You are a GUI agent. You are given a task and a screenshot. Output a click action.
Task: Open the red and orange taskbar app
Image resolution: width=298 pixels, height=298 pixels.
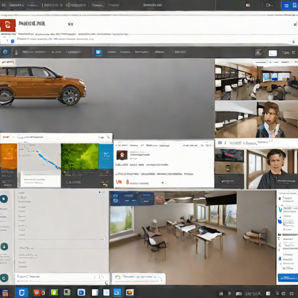(x=40, y=292)
